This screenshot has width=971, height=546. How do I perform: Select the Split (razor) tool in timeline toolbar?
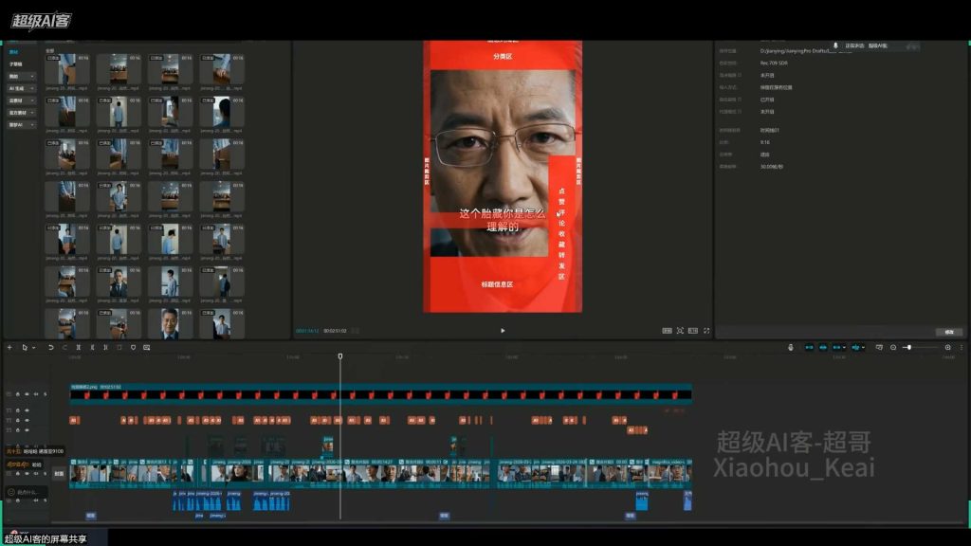(x=79, y=347)
